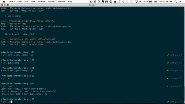Open the Toolbelt menu
Screen dimensions: 185x104
pyautogui.click(x=51, y=2)
